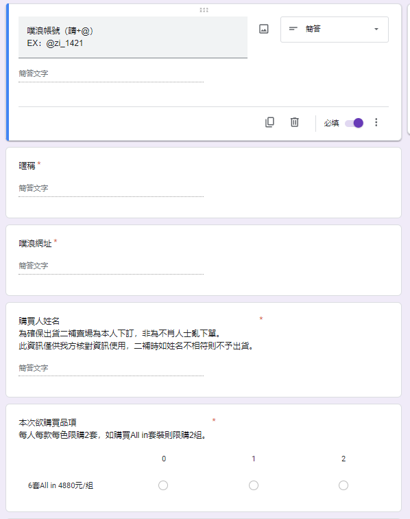
Task: Click the 本次欲購買品項 question title
Action: point(47,423)
